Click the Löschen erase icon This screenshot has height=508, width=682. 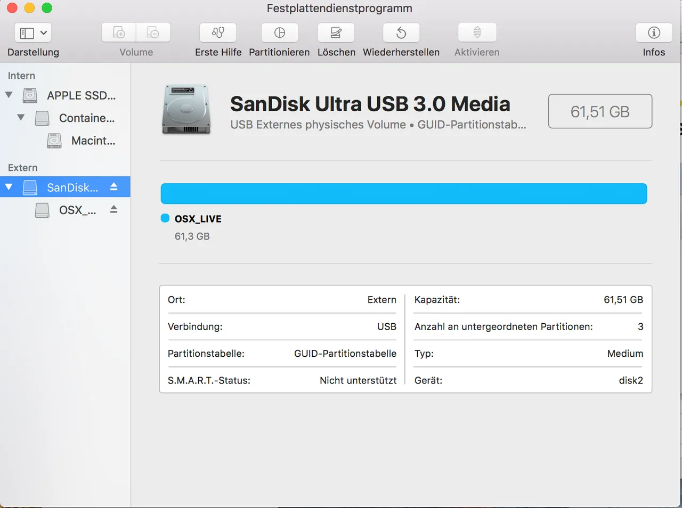(336, 33)
